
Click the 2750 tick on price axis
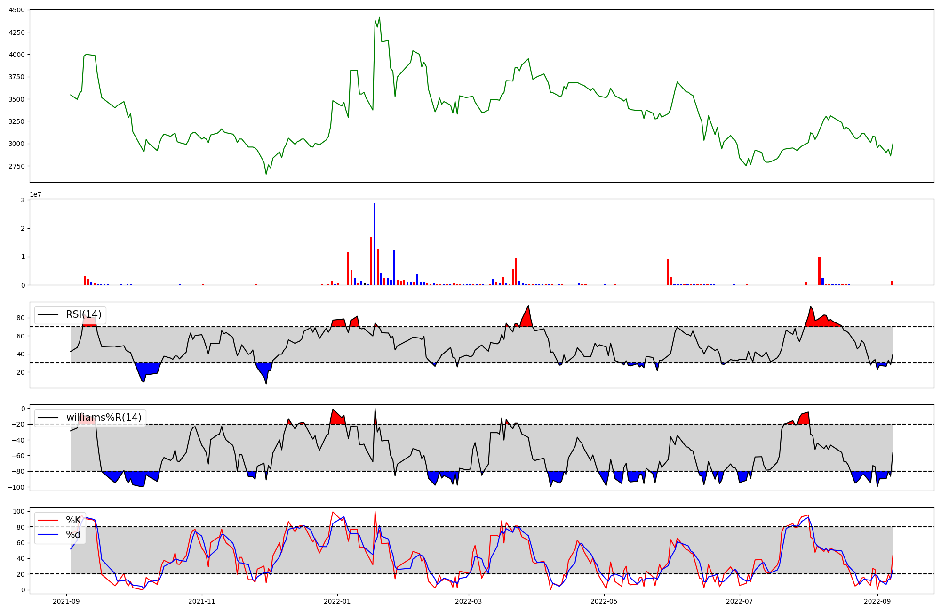17,166
